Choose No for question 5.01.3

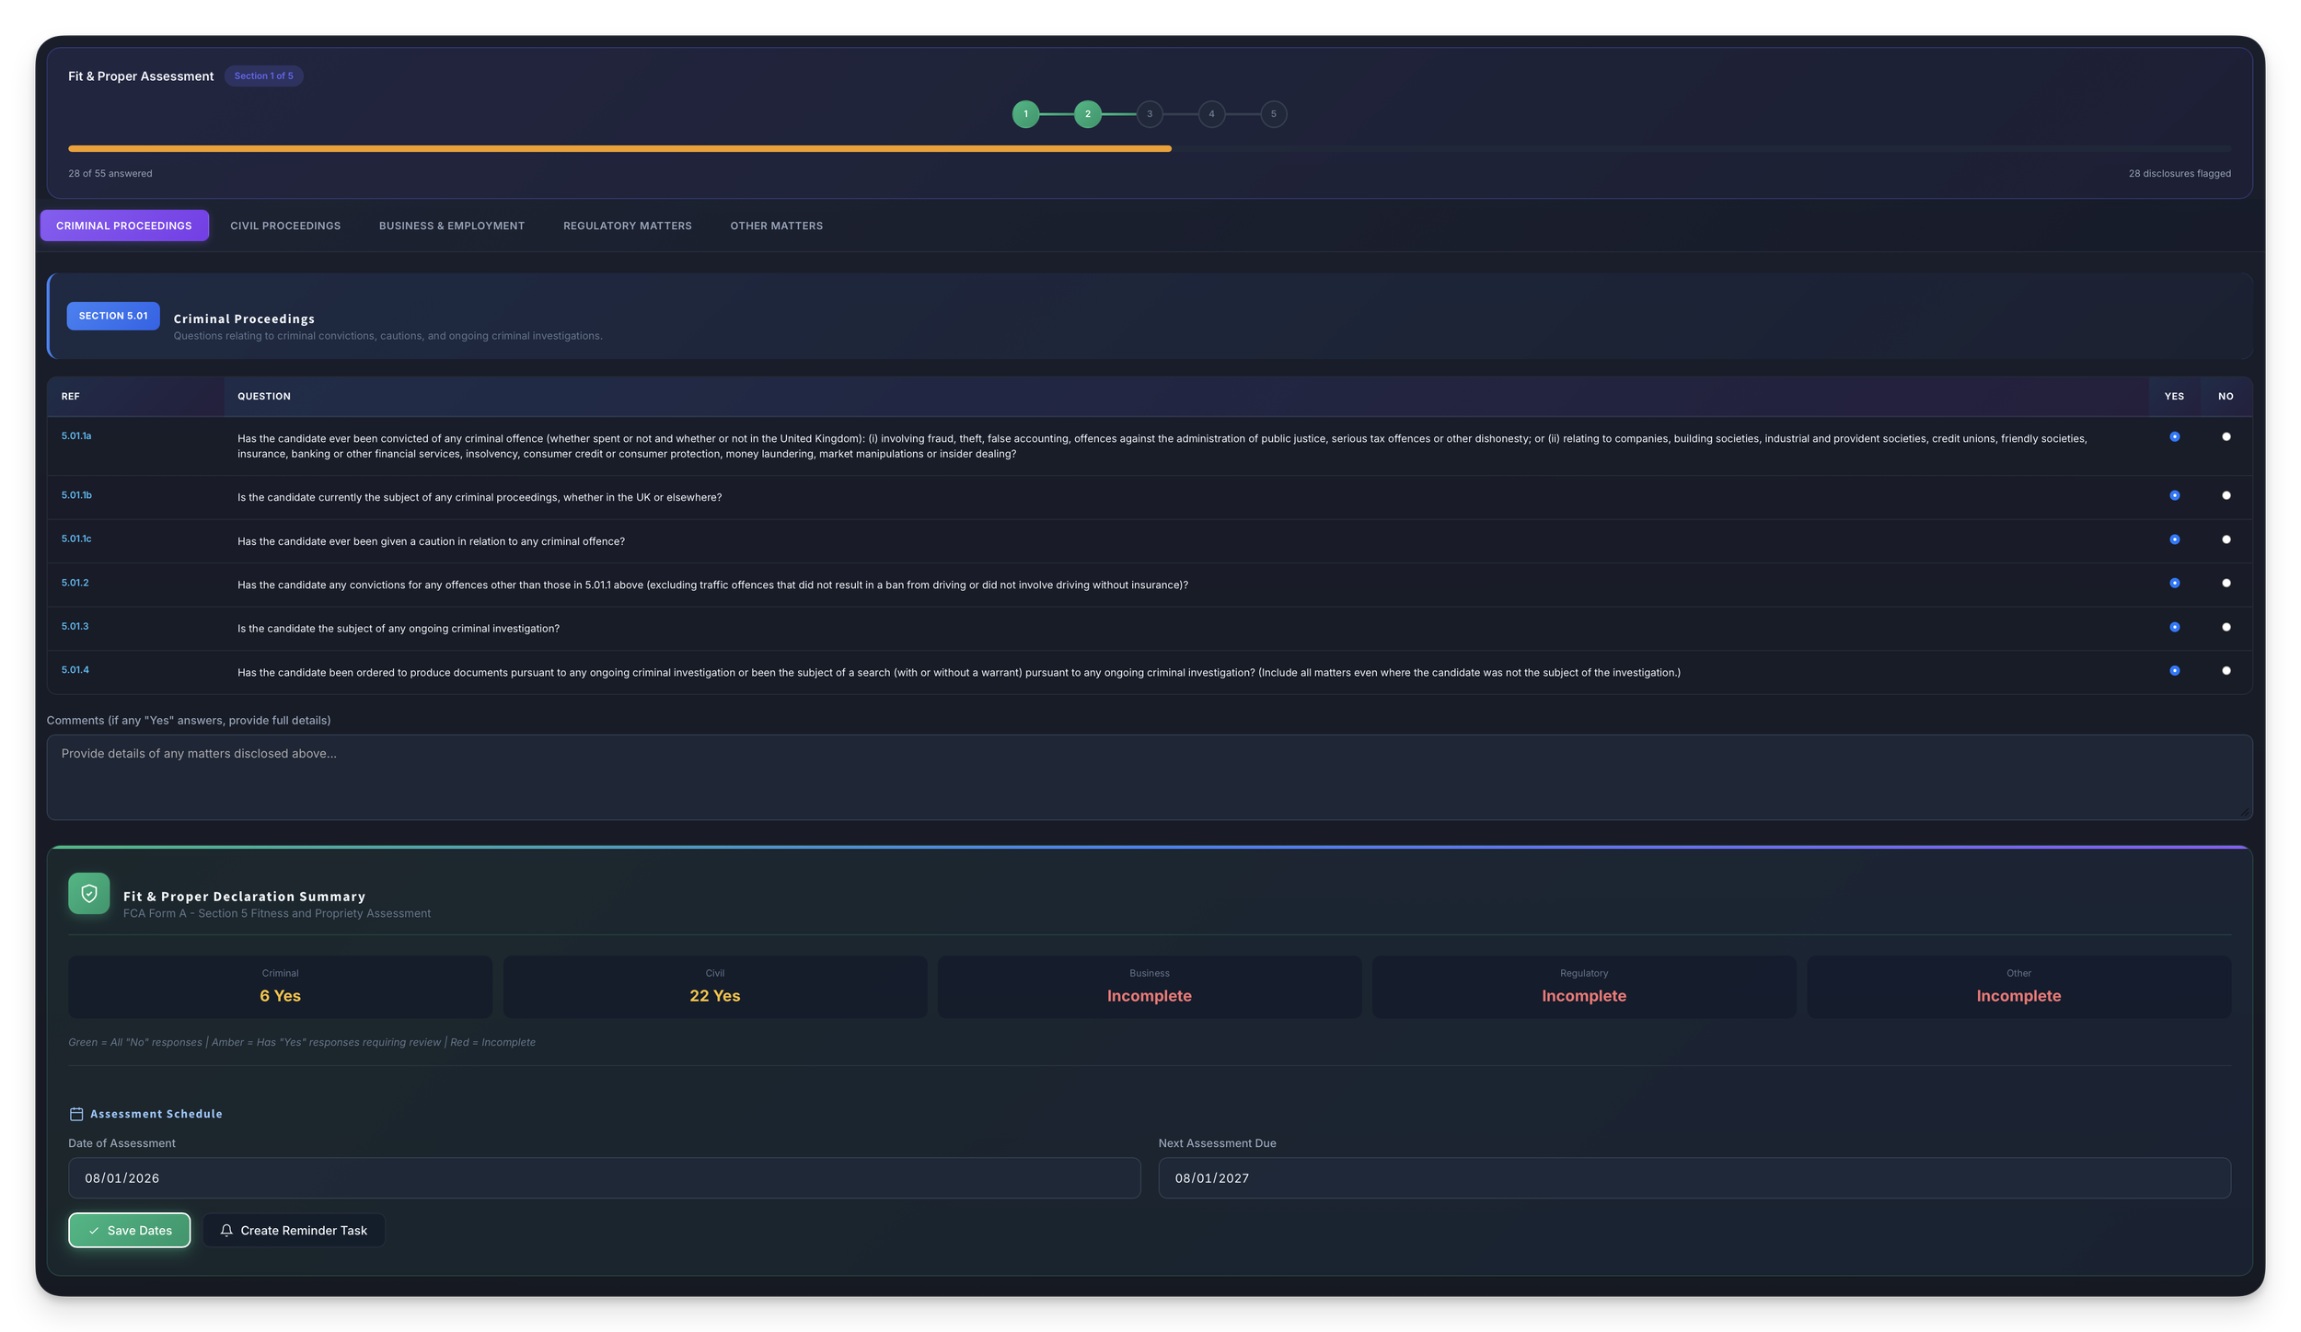(2226, 627)
